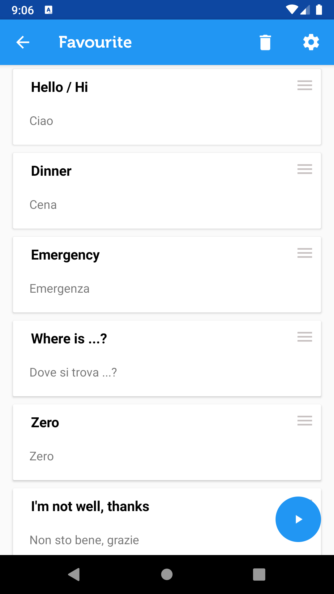Open the Hello / Hi phrase card

click(x=167, y=107)
